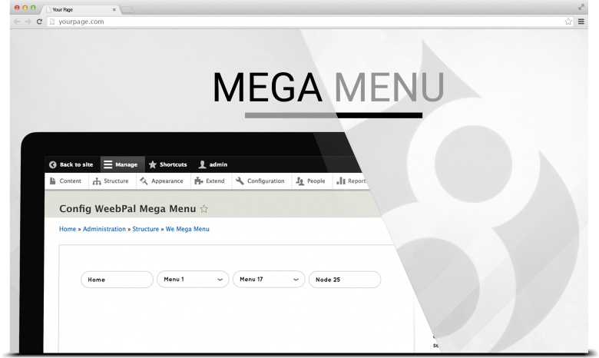599x358 pixels.
Task: Click the Back to site arrow icon
Action: click(52, 164)
